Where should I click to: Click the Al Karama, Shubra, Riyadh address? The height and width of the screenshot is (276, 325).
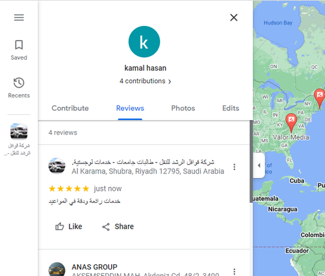(148, 171)
